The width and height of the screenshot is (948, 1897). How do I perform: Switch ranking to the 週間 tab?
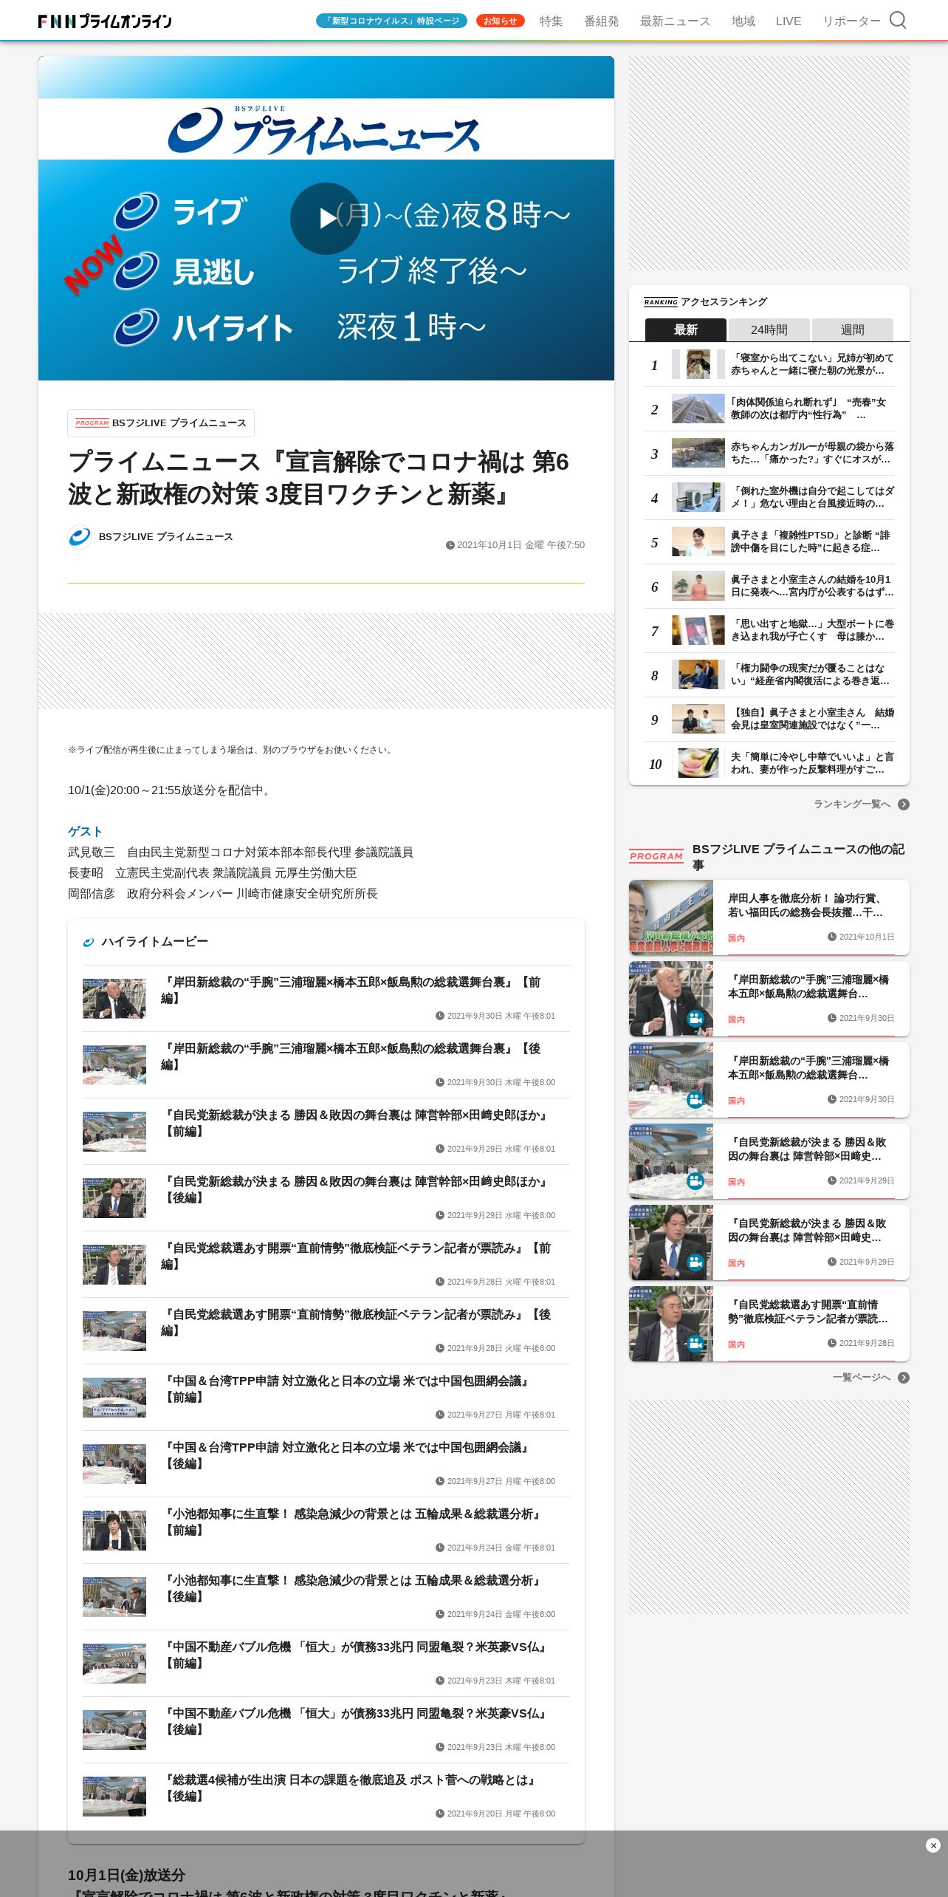pyautogui.click(x=853, y=329)
